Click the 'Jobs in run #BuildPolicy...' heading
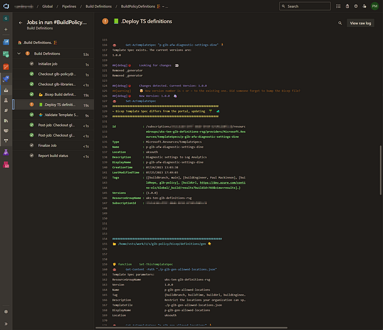This screenshot has height=330, width=383. (x=57, y=22)
